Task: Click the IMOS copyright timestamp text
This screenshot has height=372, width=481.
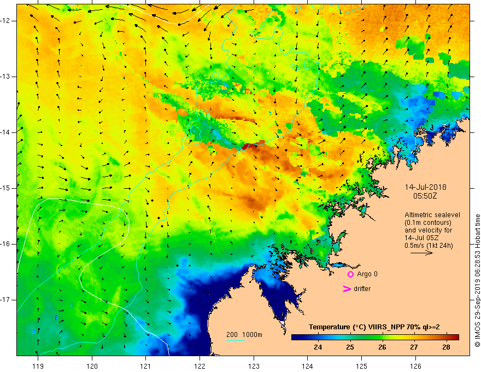Action: coord(477,281)
